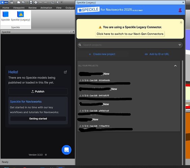The height and width of the screenshot is (168, 190).
Task: Dismiss the legacy connector warning banner
Action: [x=181, y=23]
